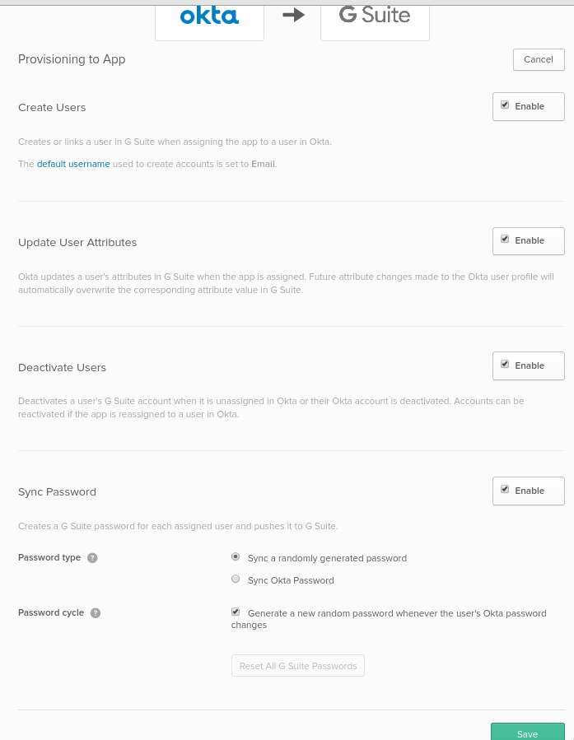This screenshot has height=740, width=574.
Task: Click the Create Users section title
Action: [52, 108]
